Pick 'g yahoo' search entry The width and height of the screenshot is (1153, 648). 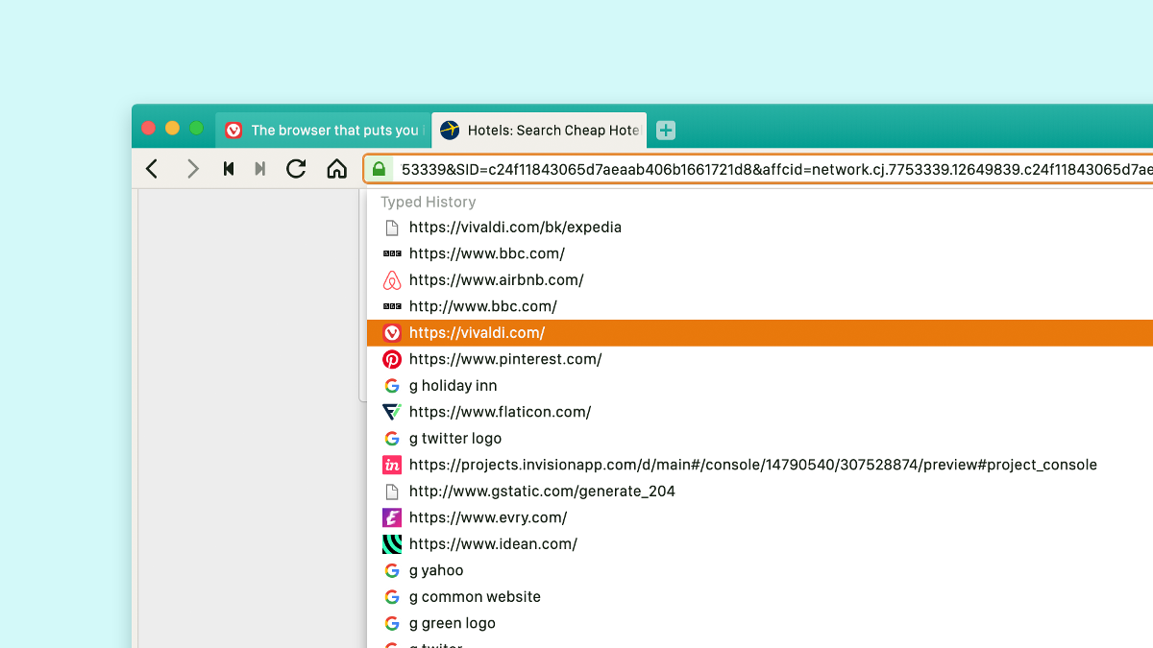[760, 570]
